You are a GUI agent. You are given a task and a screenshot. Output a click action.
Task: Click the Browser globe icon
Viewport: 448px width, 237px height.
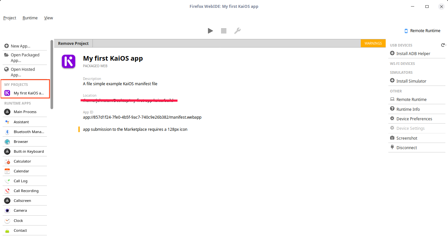tap(7, 142)
